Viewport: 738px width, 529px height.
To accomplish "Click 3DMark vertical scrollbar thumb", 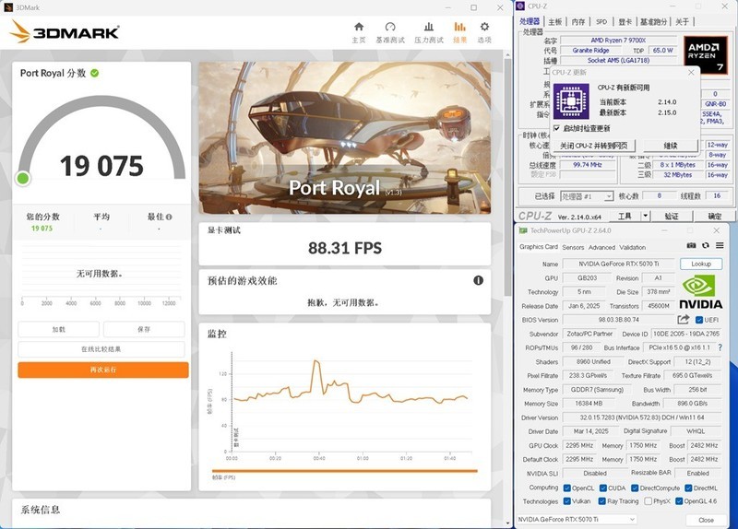I will click(507, 177).
